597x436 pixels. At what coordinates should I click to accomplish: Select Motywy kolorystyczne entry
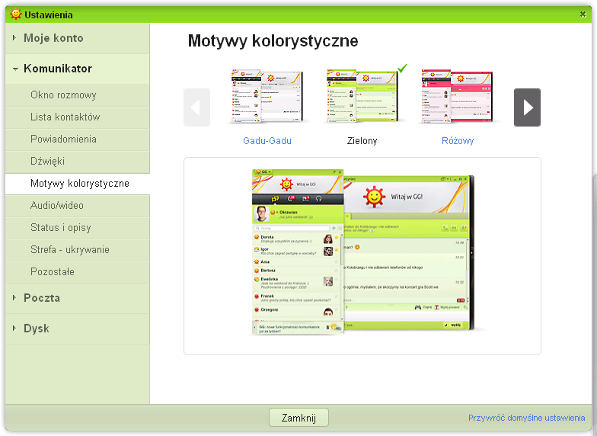79,183
